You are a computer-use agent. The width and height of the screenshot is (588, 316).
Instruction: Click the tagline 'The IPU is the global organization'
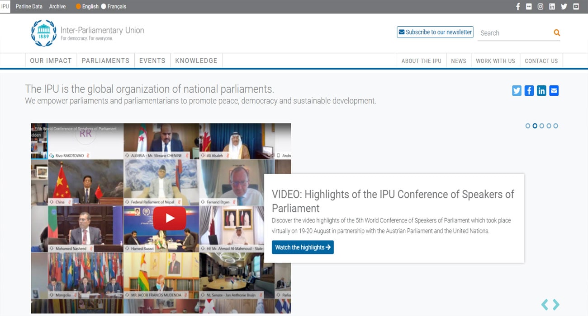click(x=150, y=89)
